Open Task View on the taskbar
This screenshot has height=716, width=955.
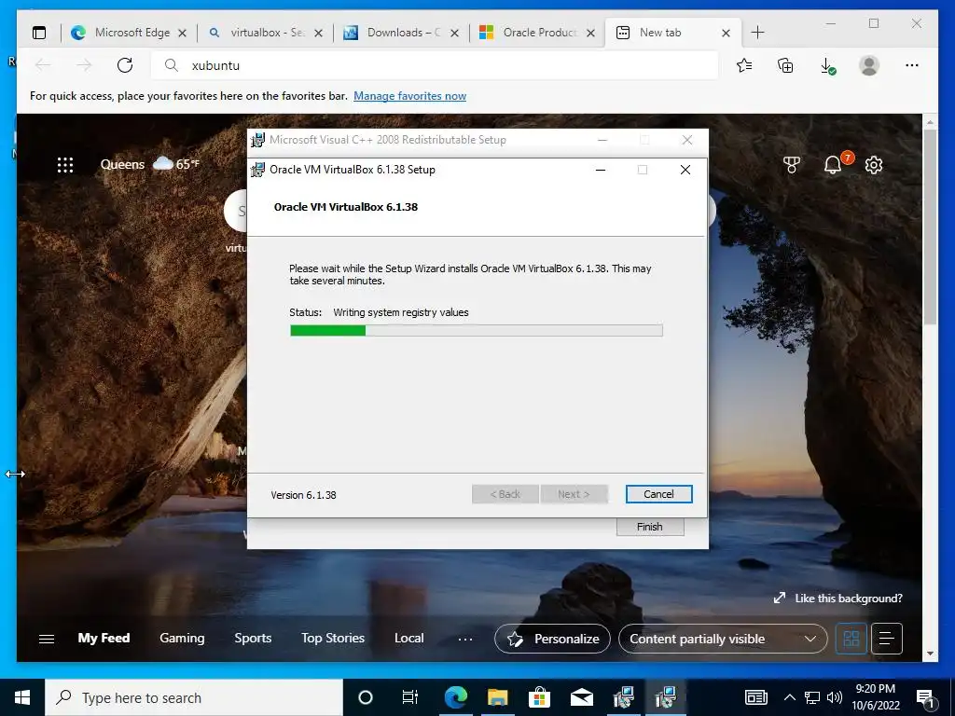click(x=410, y=697)
